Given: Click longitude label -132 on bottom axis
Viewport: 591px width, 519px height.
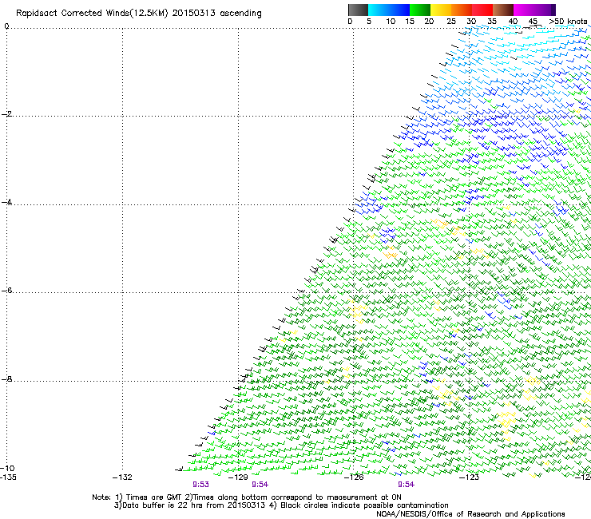Looking at the screenshot, I should [x=122, y=477].
